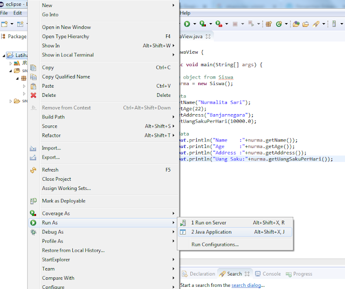
Task: Click the Mark as Deployable icon
Action: click(33, 201)
